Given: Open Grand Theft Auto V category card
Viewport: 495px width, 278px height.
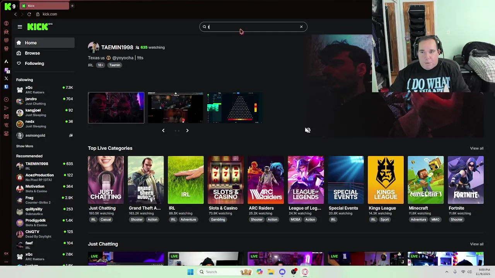Looking at the screenshot, I should point(146,180).
